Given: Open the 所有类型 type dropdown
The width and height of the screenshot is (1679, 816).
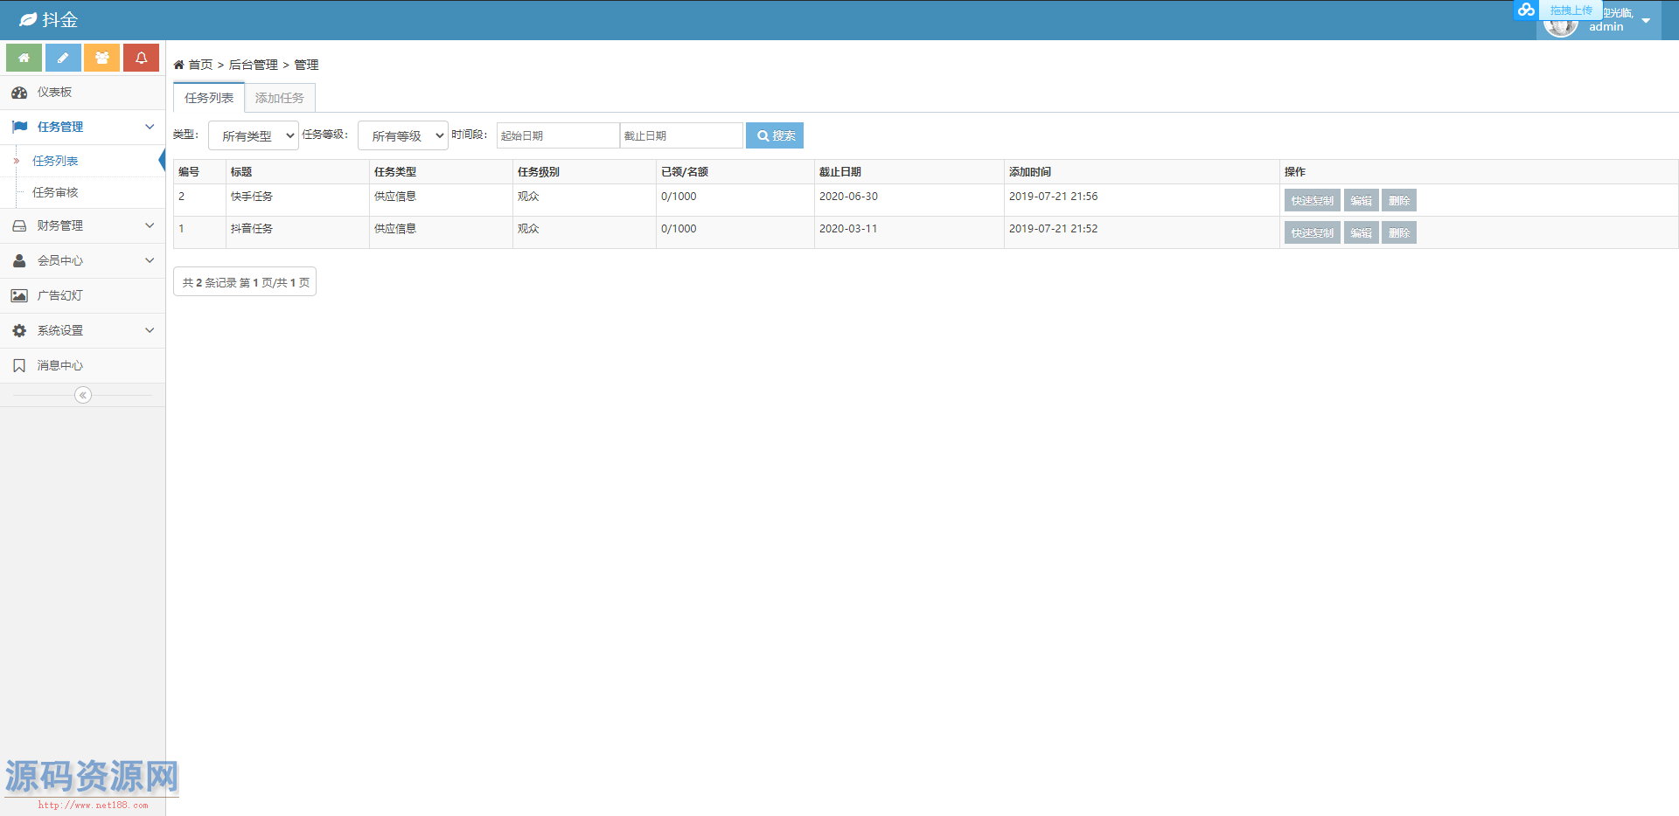Looking at the screenshot, I should (254, 135).
